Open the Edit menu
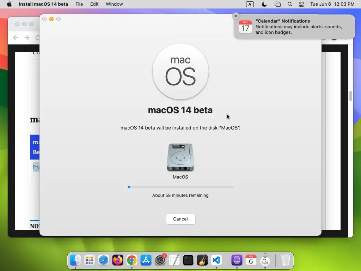The image size is (361, 271). coord(94,4)
